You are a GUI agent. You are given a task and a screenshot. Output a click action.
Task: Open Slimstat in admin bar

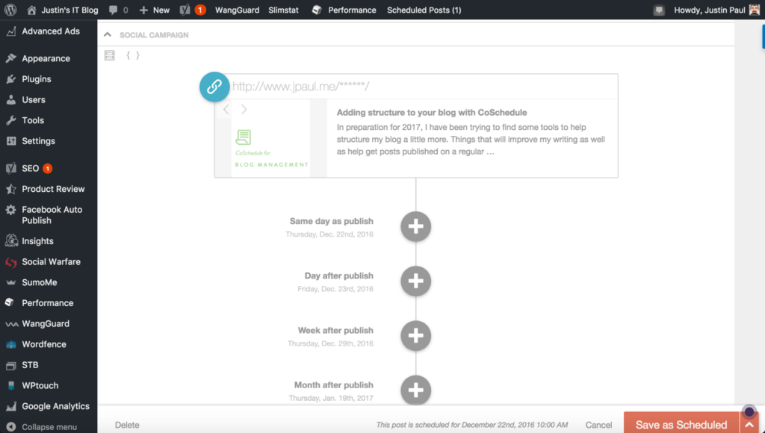(x=283, y=10)
